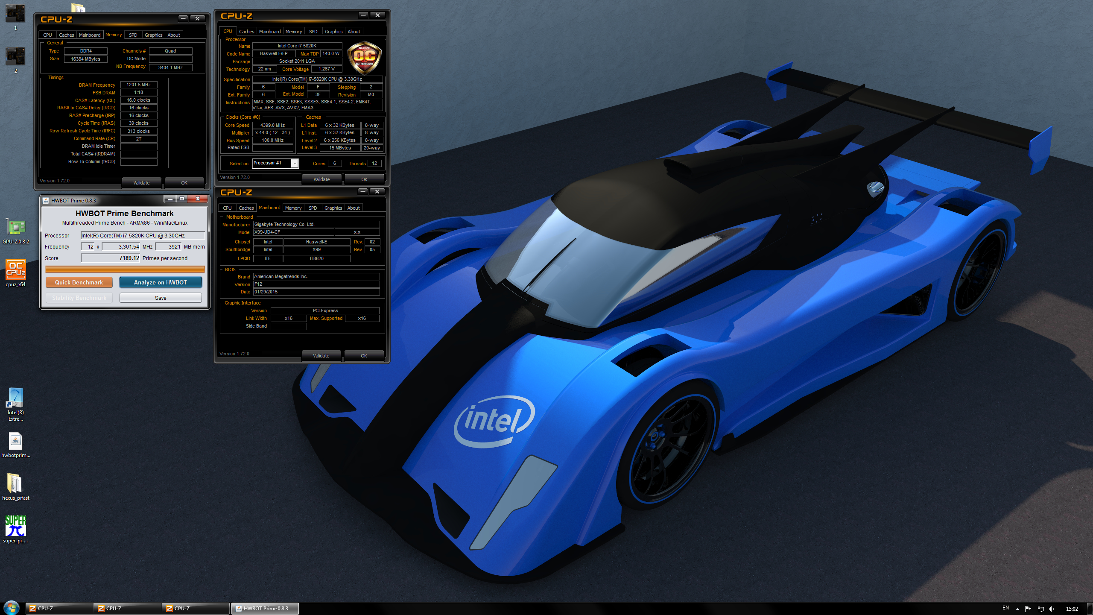Viewport: 1093px width, 615px height.
Task: Click the Score field showing 7189.12
Action: pos(111,258)
